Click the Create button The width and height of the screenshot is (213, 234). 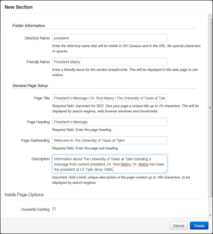point(199,226)
